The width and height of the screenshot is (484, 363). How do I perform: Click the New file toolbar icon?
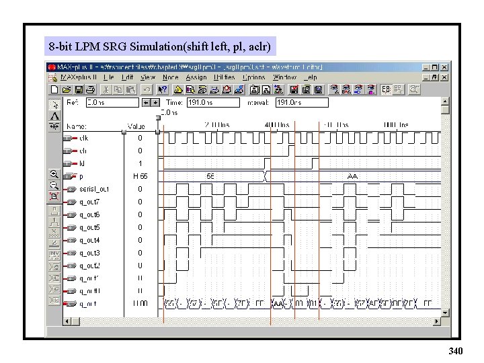(x=54, y=89)
